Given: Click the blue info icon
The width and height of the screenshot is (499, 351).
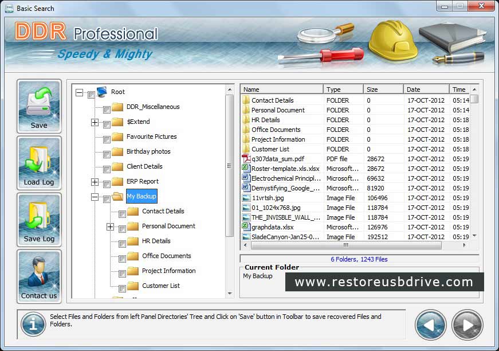Looking at the screenshot, I should (x=33, y=324).
